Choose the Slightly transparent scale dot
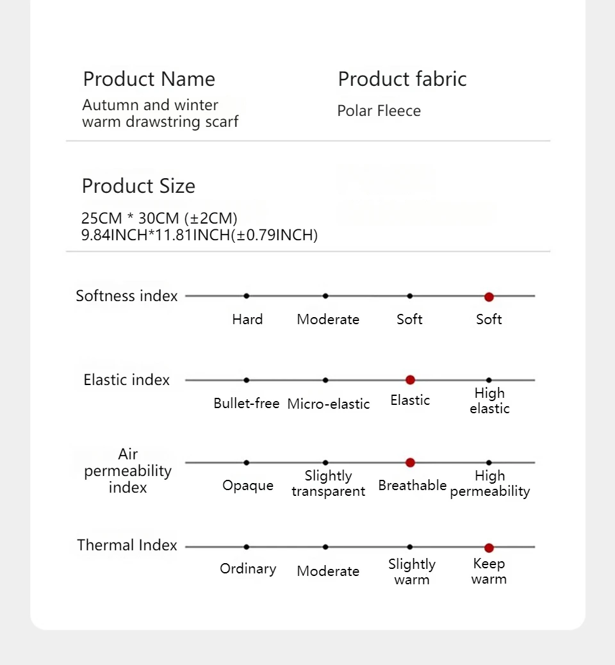 [325, 463]
